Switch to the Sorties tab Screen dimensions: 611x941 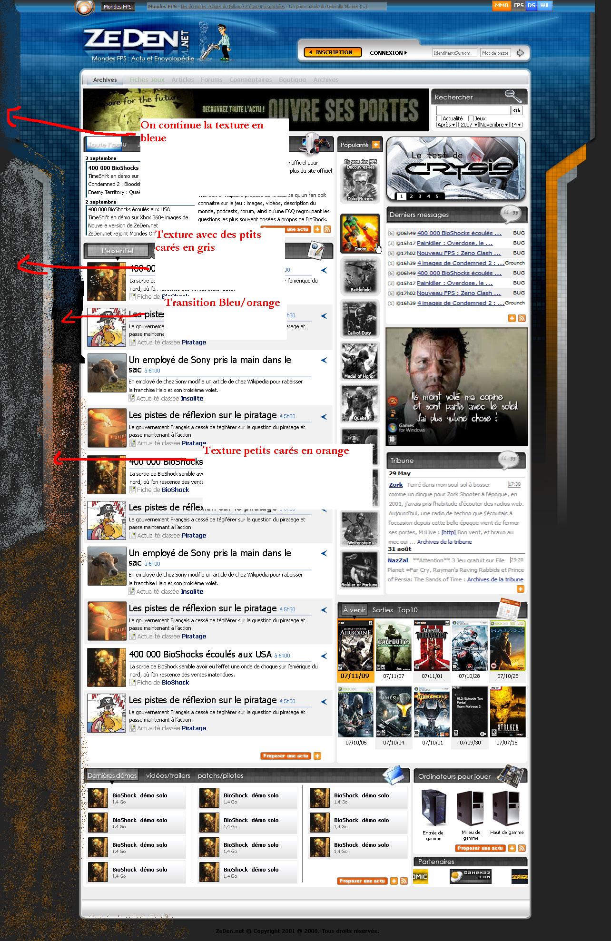pyautogui.click(x=383, y=610)
